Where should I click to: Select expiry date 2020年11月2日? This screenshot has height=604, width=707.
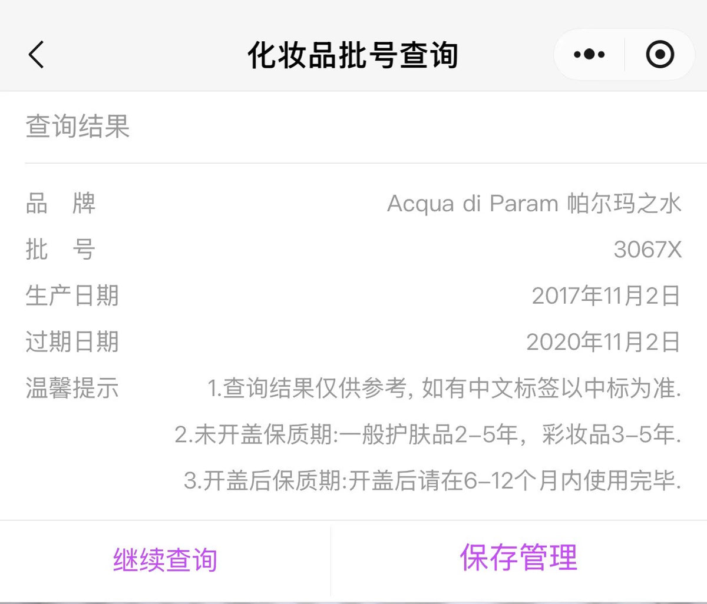pos(604,342)
